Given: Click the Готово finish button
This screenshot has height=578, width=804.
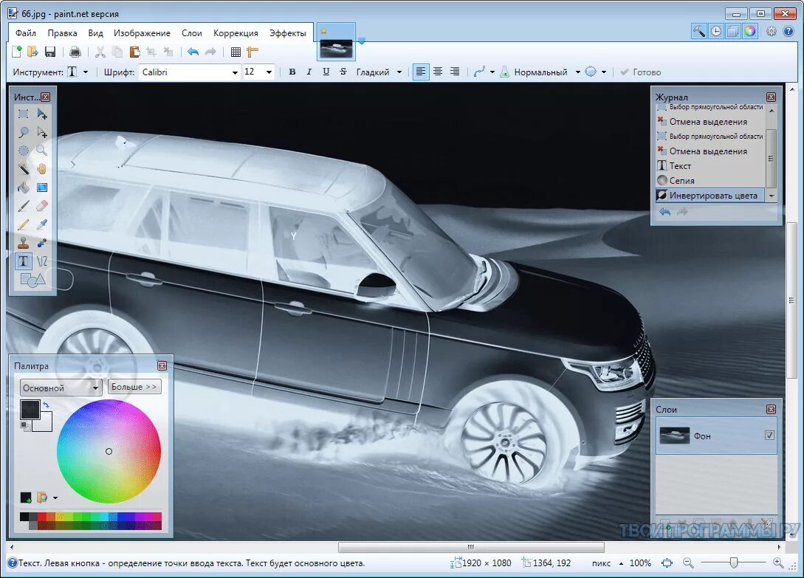Looking at the screenshot, I should (640, 72).
